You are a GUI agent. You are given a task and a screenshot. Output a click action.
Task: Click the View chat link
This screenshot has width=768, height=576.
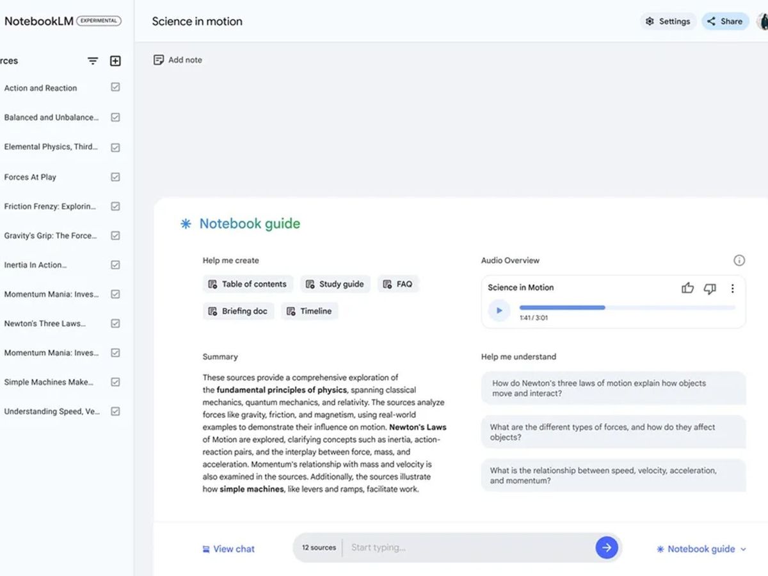tap(228, 548)
